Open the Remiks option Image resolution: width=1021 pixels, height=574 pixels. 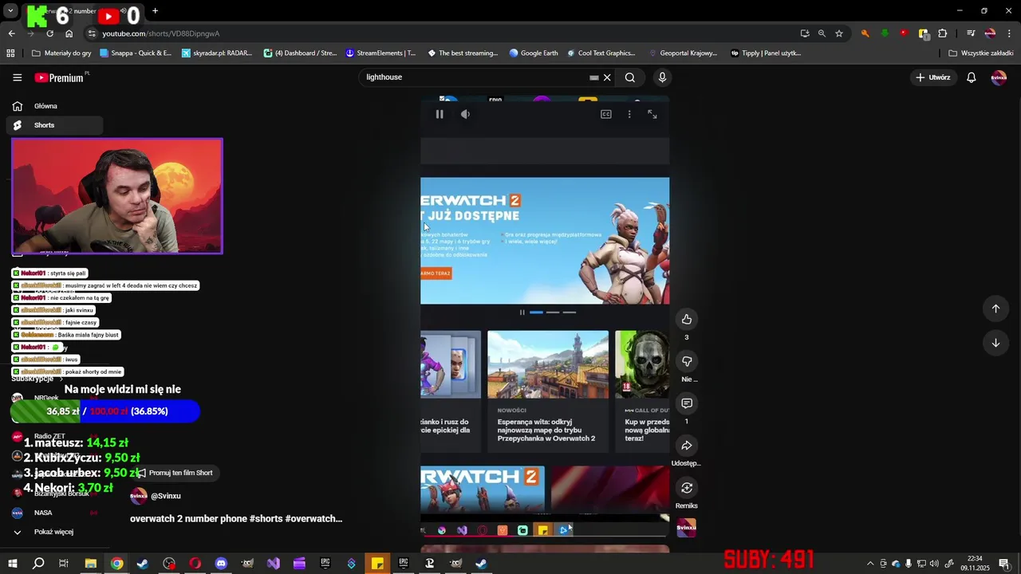coord(687,488)
